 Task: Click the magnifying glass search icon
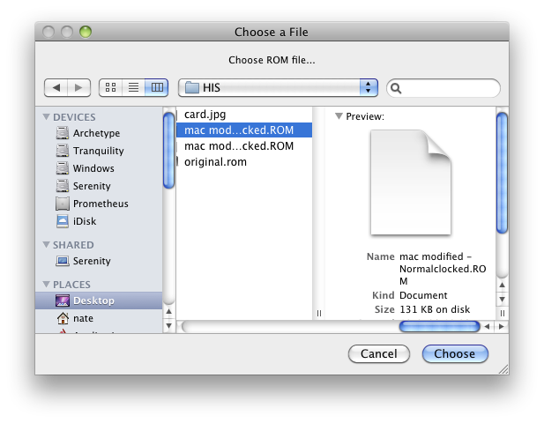click(396, 88)
